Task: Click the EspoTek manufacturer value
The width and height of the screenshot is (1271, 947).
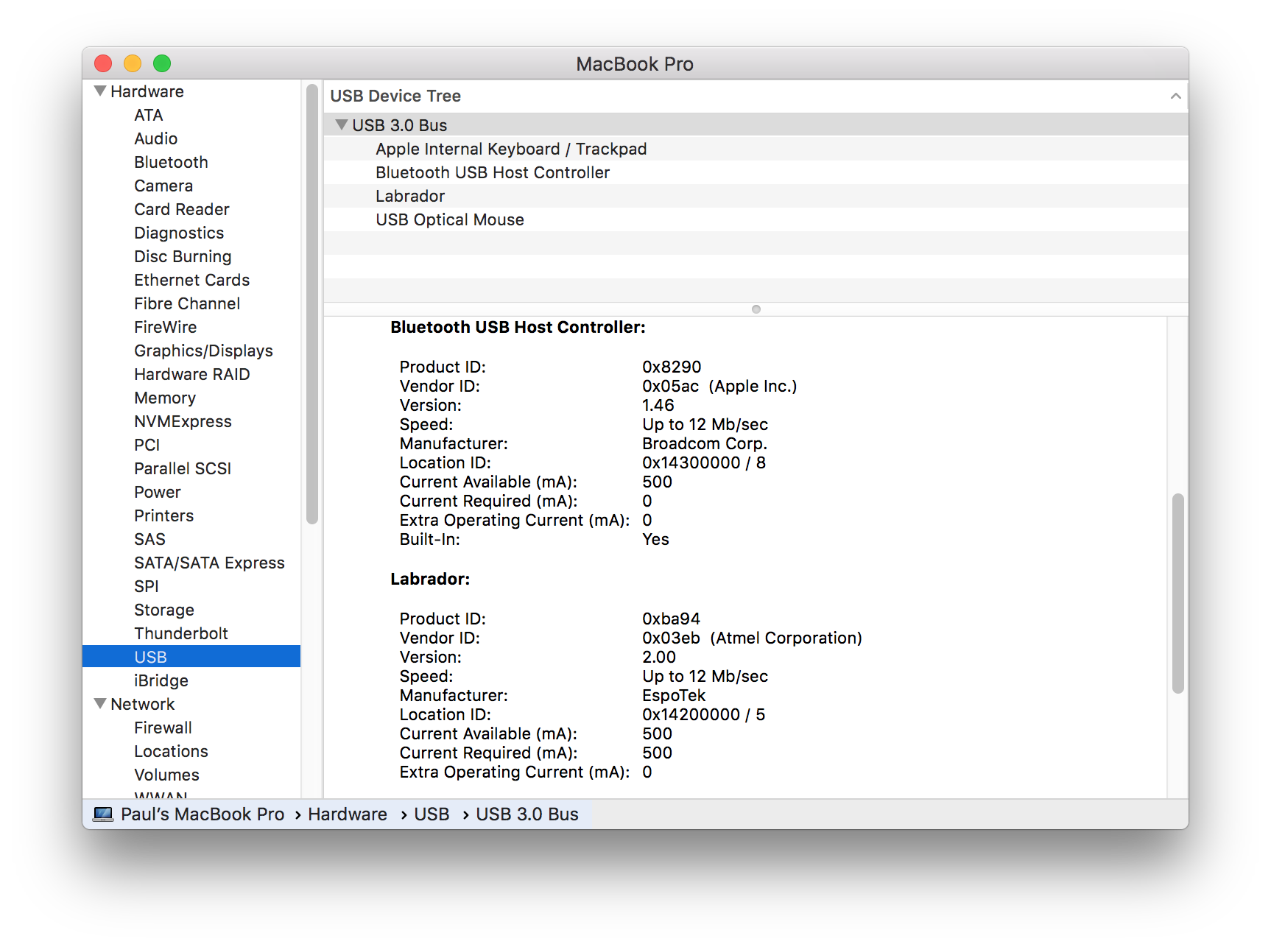Action: pos(674,696)
